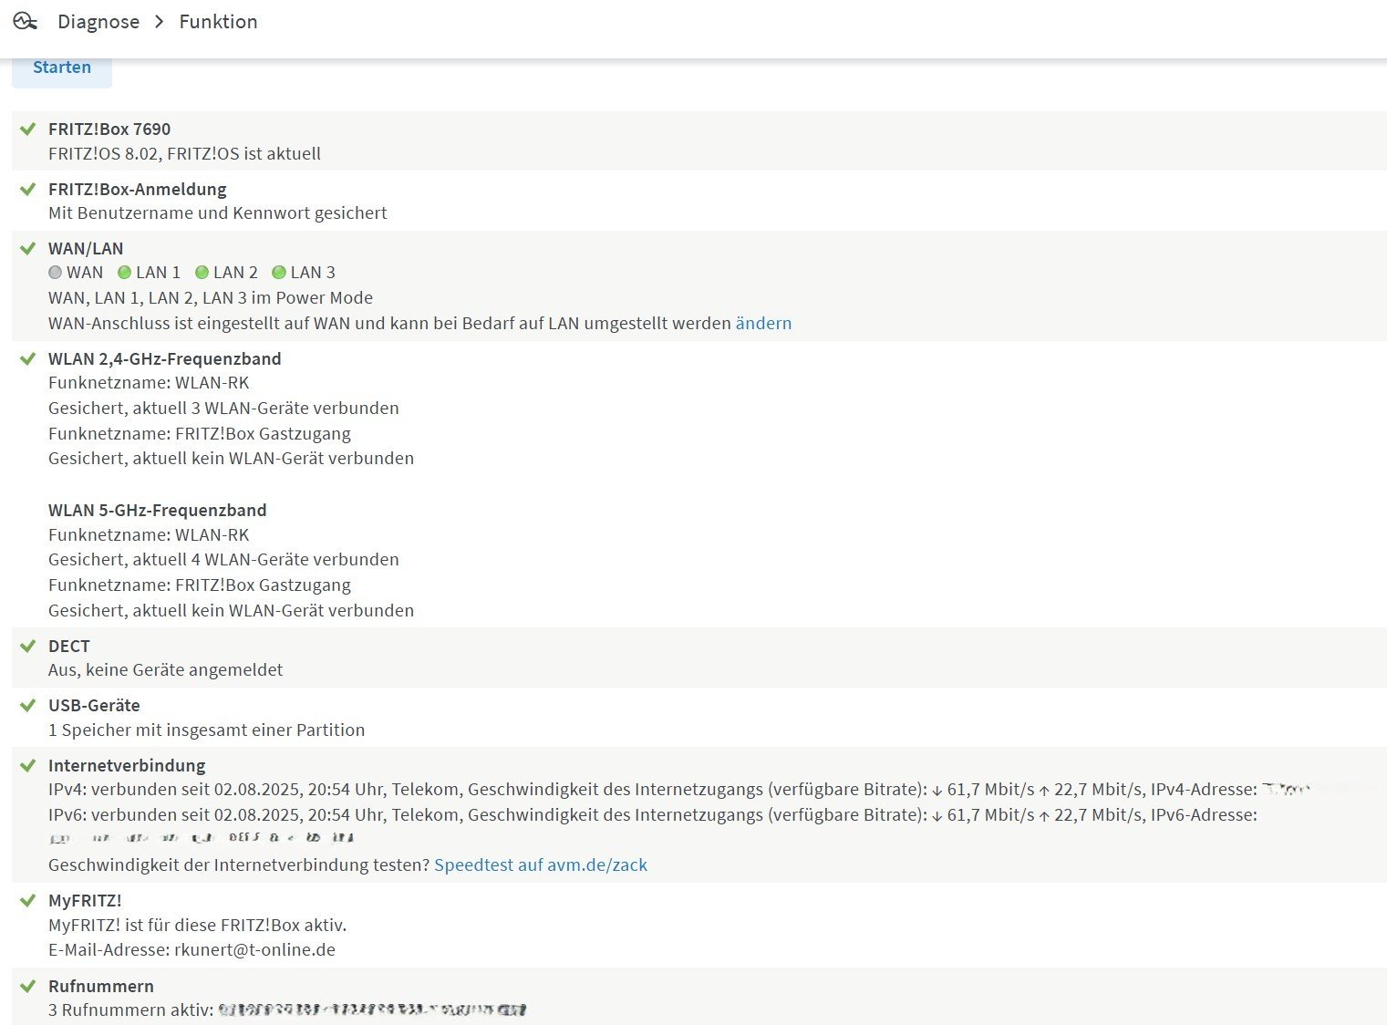Image resolution: width=1387 pixels, height=1025 pixels.
Task: Follow the ändern link for WAN-Anschluss
Action: click(x=763, y=323)
